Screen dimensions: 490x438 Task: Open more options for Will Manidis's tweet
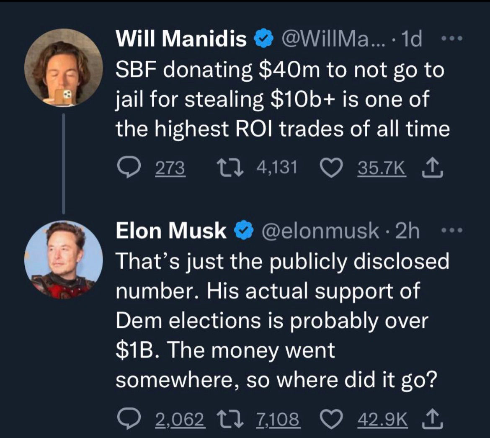coord(451,39)
